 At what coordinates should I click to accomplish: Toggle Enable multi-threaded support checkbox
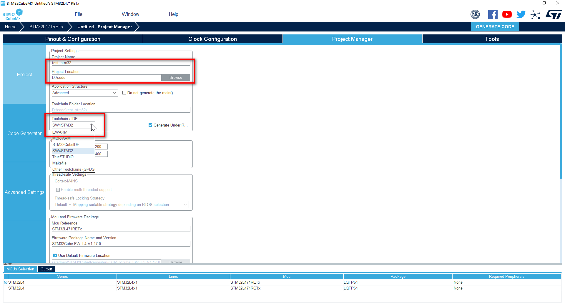[x=58, y=190]
